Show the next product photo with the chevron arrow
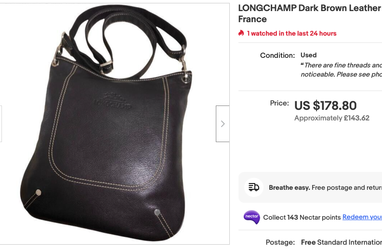 223,124
